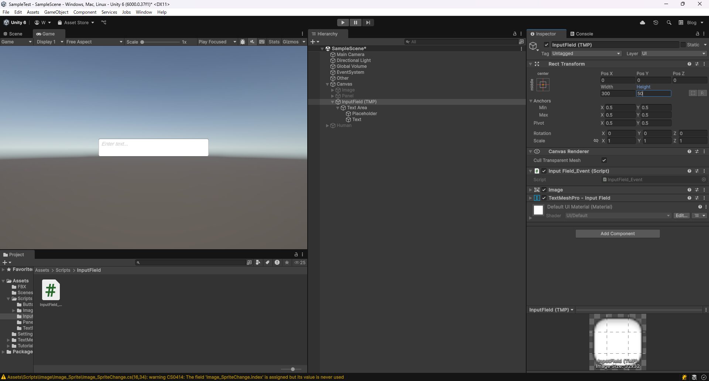The image size is (709, 381).
Task: Switch to the Console tab
Action: click(x=582, y=34)
